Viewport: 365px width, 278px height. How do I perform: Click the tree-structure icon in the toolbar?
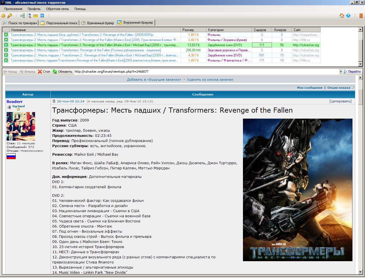(22, 16)
